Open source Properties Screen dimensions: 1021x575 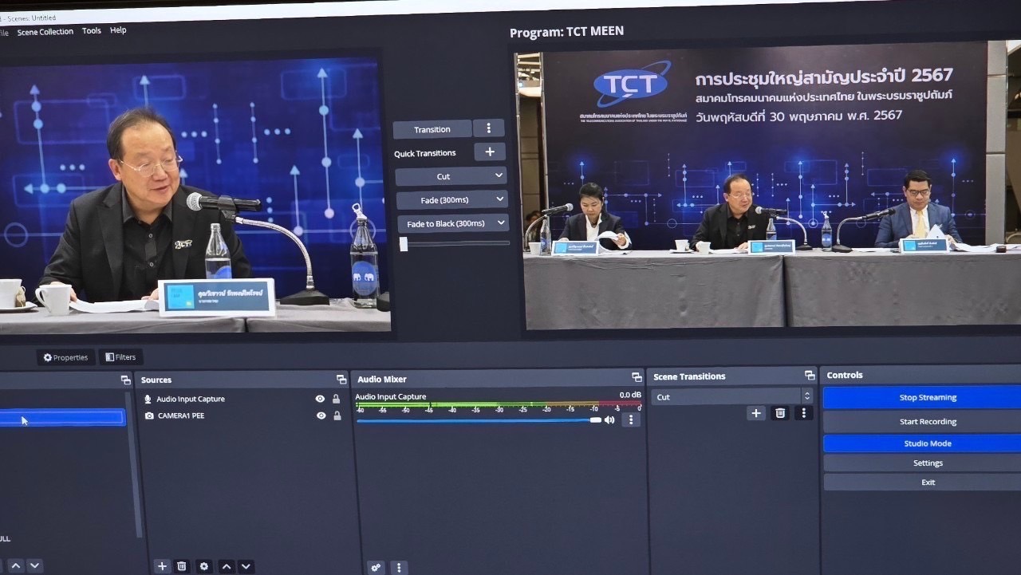(66, 357)
